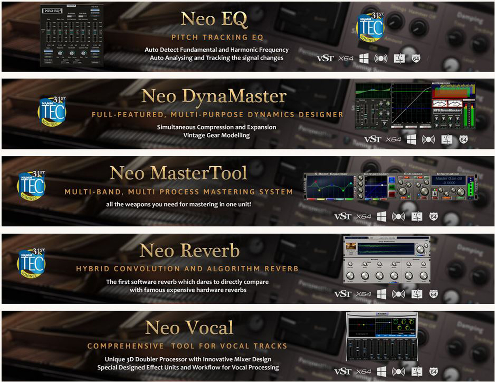495x382 pixels.
Task: Click the Mac 64-bit badge in Neo Vocal banner
Action: (x=433, y=371)
